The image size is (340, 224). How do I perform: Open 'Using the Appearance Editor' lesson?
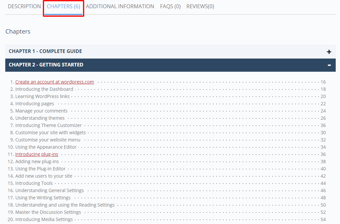pyautogui.click(x=46, y=147)
